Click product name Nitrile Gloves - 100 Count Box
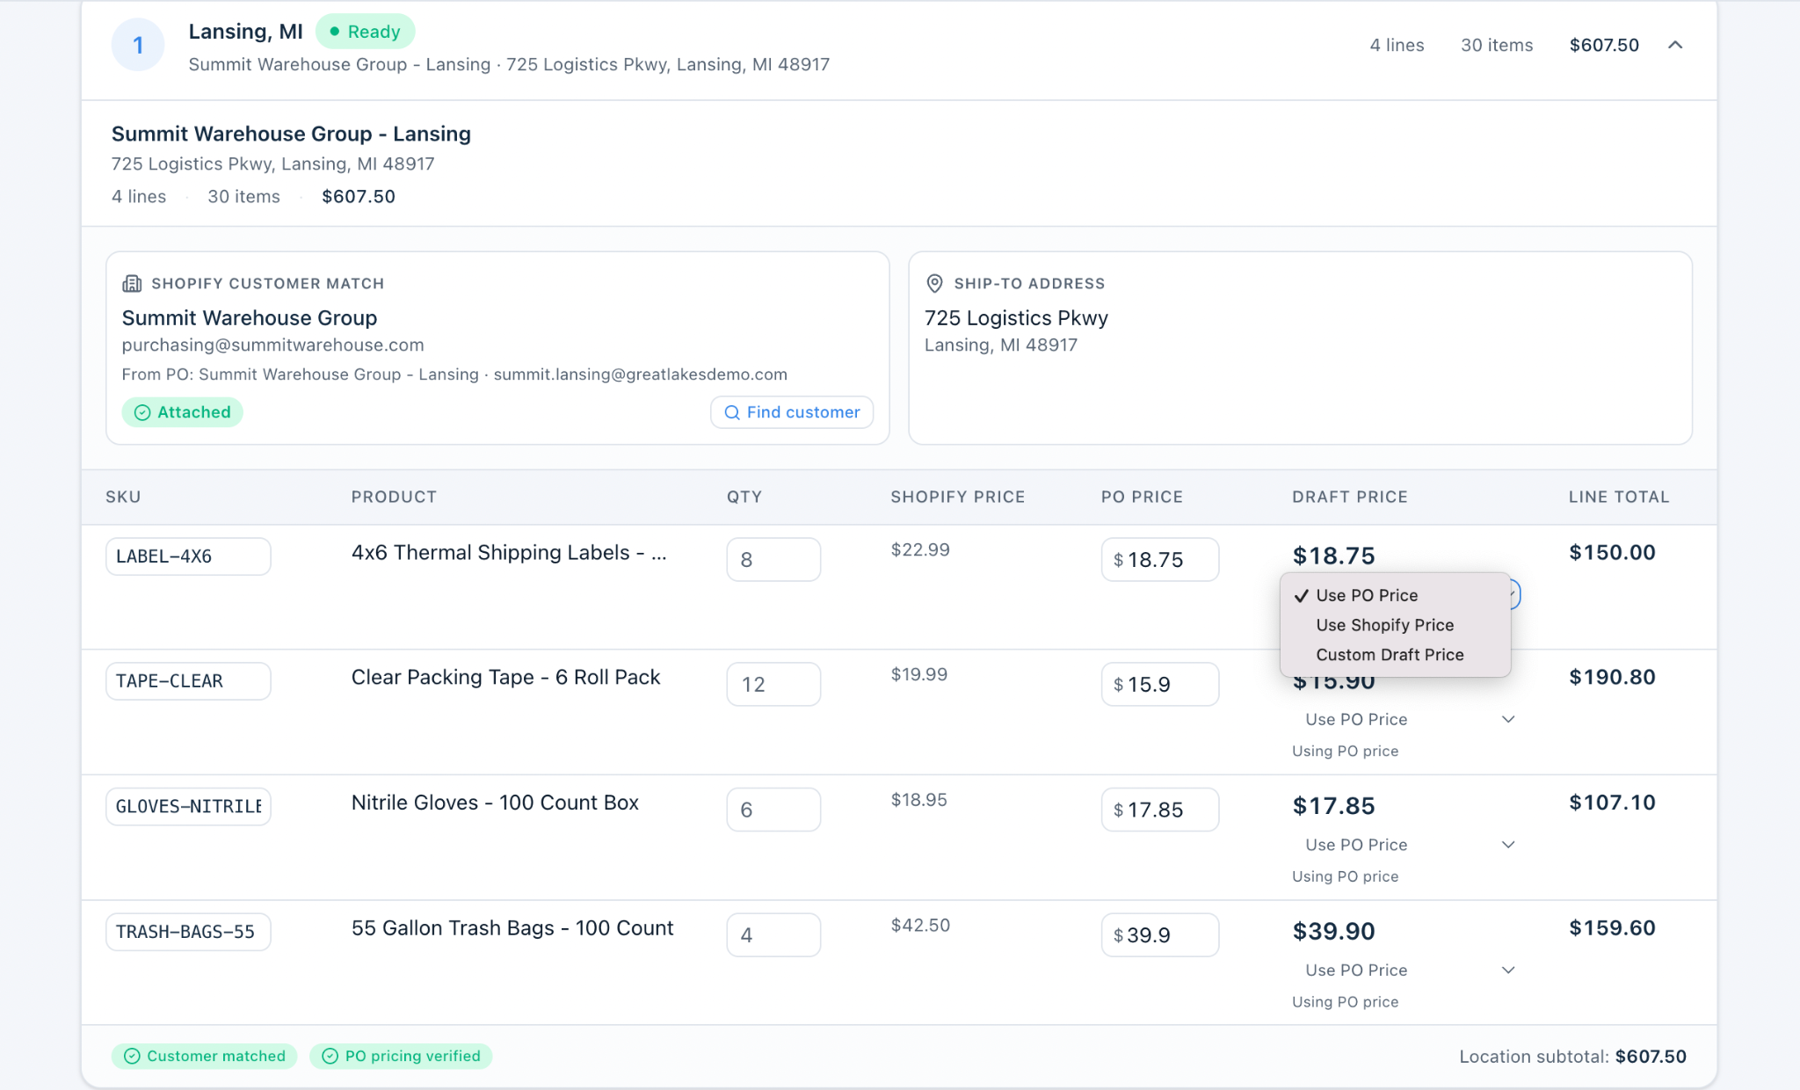The image size is (1800, 1090). pos(495,803)
